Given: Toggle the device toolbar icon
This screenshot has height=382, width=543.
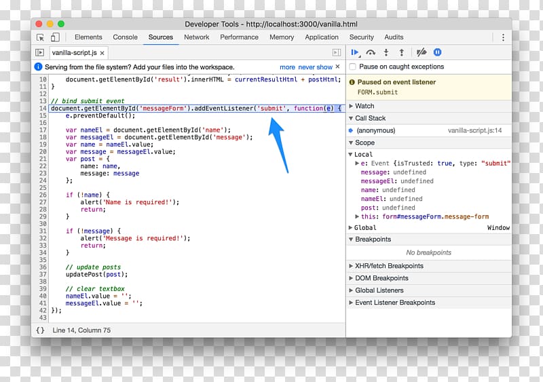Looking at the screenshot, I should pos(55,37).
